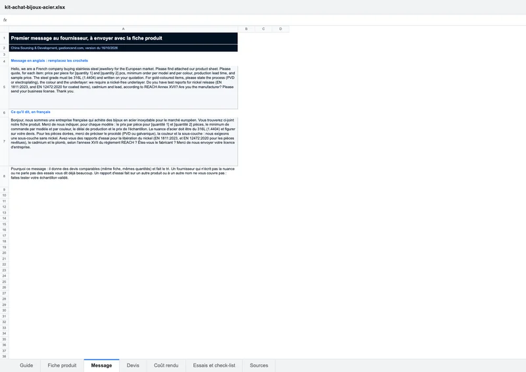Click the file name kit-achat-bijoux-acier.xlsx
The height and width of the screenshot is (372, 526).
pyautogui.click(x=35, y=7)
